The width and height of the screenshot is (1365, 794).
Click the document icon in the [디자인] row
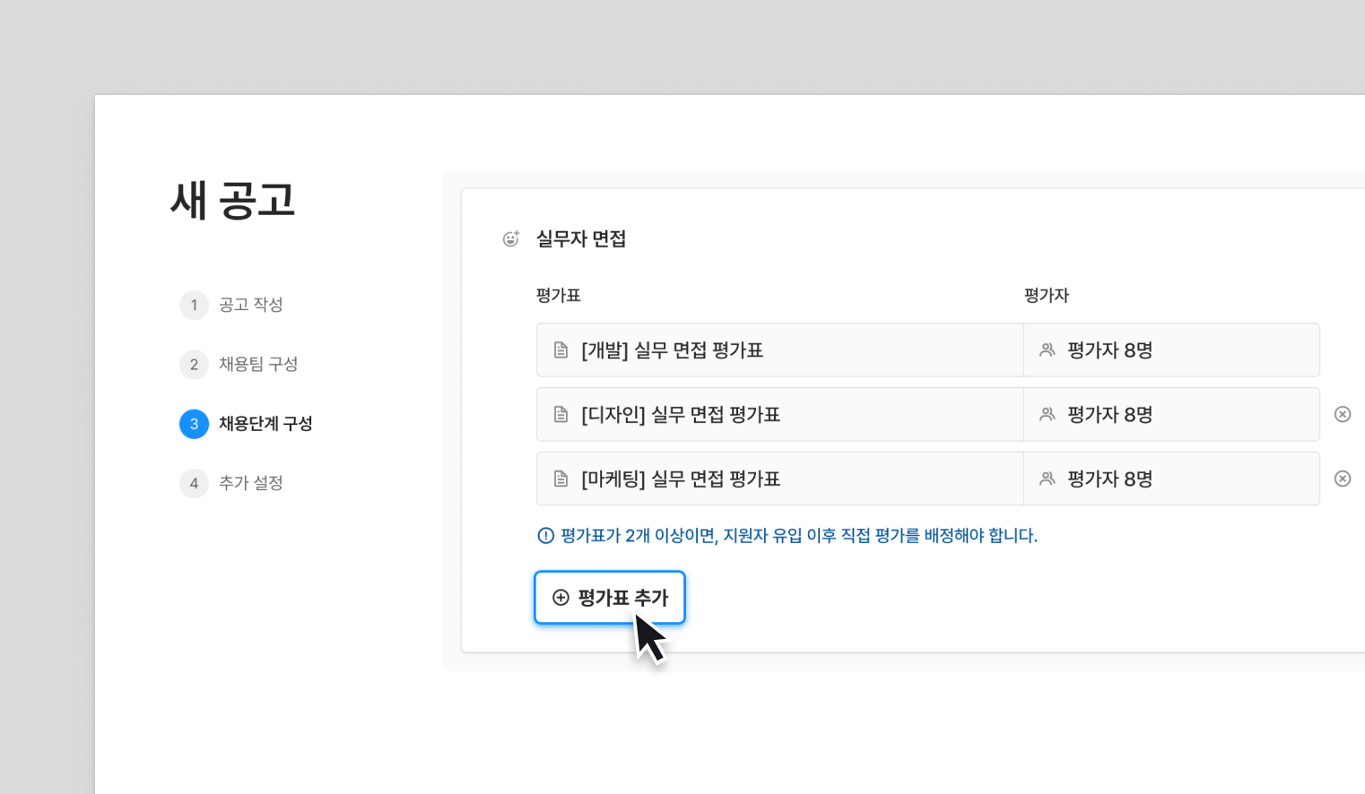click(x=561, y=414)
